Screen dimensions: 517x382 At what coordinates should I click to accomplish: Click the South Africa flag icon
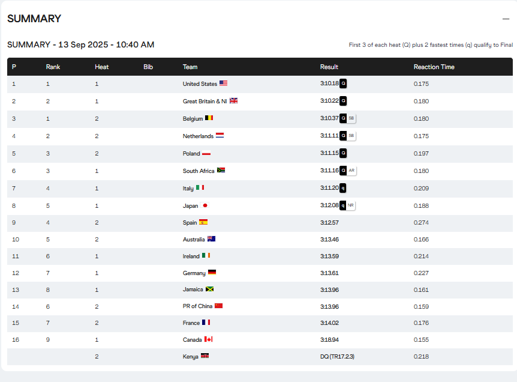coord(221,171)
